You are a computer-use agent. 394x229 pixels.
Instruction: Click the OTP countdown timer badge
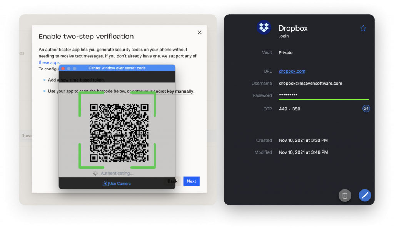(366, 109)
